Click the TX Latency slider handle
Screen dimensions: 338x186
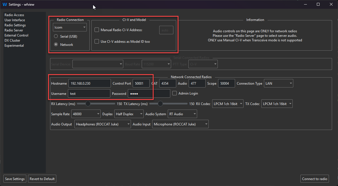(160, 104)
